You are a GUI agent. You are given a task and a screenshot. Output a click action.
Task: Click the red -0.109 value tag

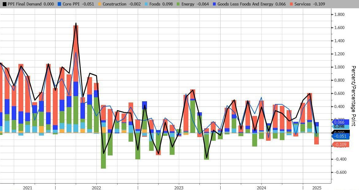(341, 144)
